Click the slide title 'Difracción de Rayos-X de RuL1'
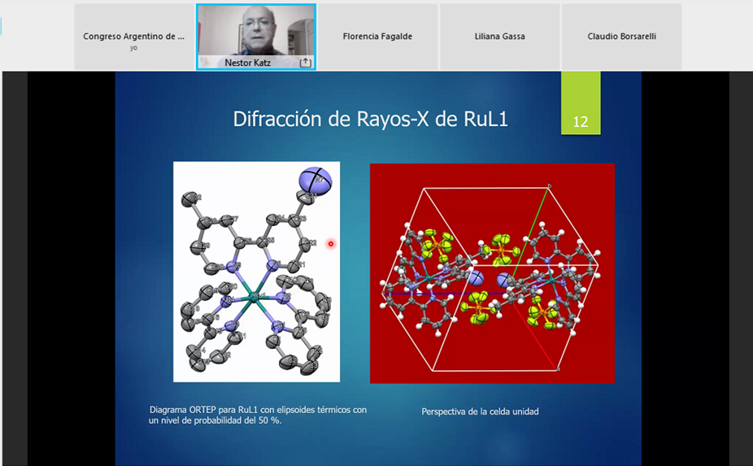Image resolution: width=753 pixels, height=466 pixels. tap(370, 119)
